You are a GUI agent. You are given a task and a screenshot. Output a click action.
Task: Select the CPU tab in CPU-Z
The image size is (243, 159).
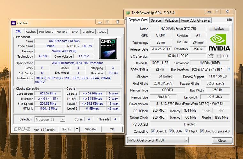click(x=19, y=31)
